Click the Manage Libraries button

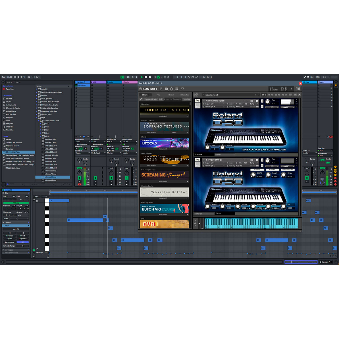tap(151, 99)
